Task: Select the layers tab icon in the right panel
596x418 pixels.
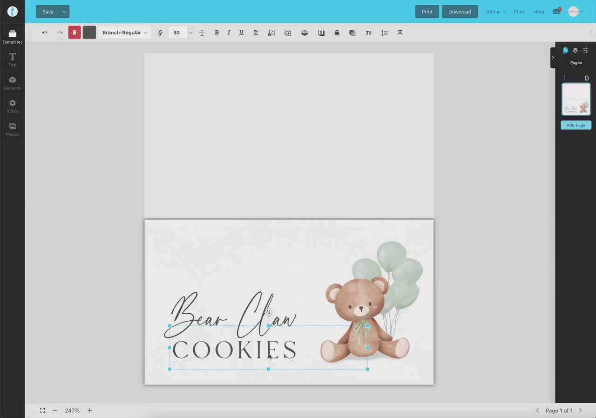Action: pyautogui.click(x=576, y=50)
